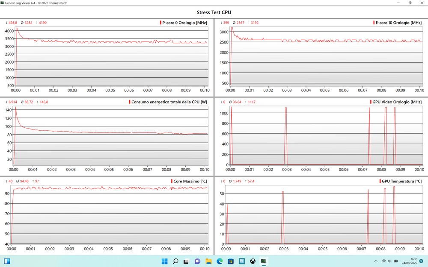Open taskbar Search magnifier
428x267 pixels.
tap(175, 261)
